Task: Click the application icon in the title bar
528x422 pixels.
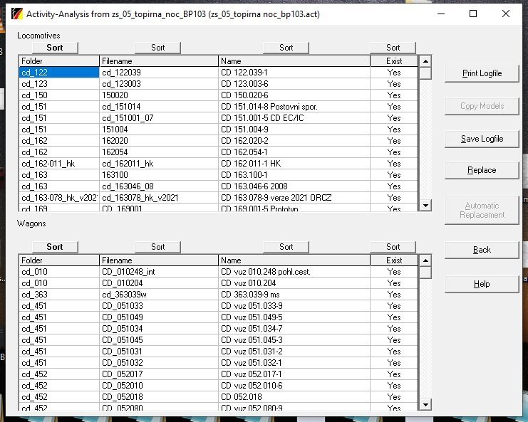Action: pyautogui.click(x=9, y=13)
